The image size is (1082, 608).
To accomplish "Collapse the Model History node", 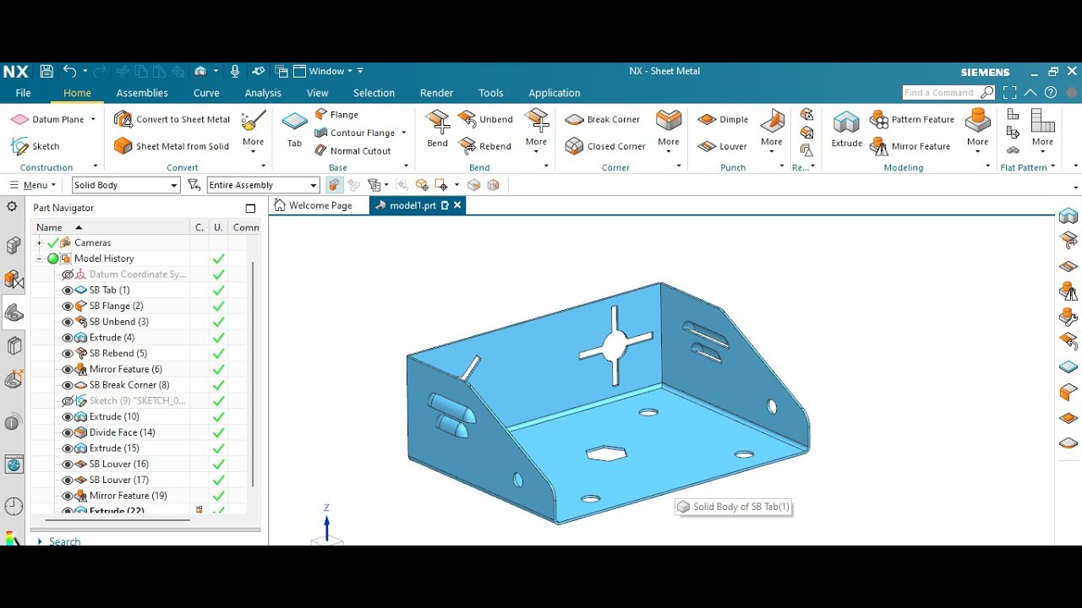I will click(39, 258).
